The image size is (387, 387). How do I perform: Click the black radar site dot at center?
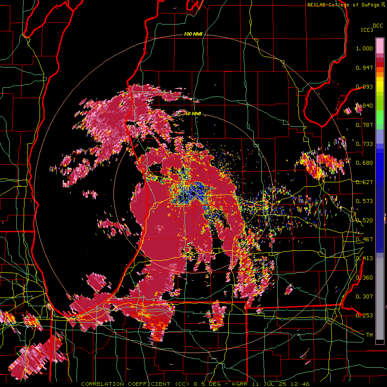(193, 194)
